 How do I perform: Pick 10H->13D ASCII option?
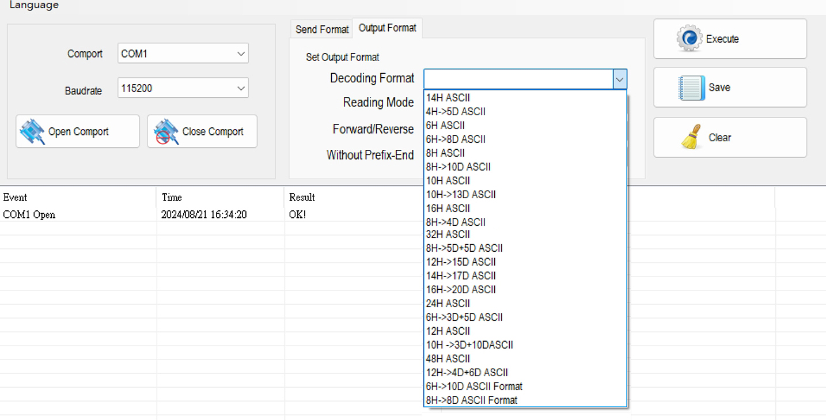525,195
